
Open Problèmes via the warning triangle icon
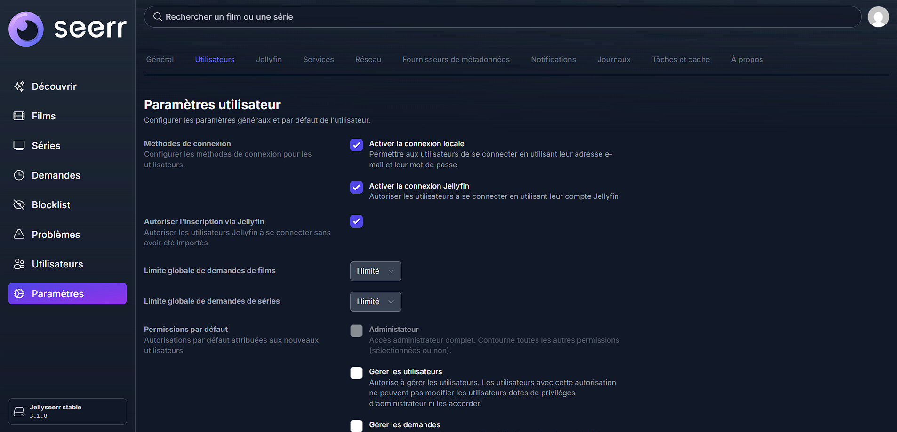(19, 234)
